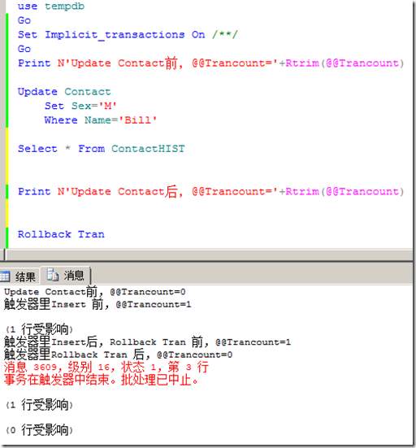Click the '触发器里Insert 前' output line
Image resolution: width=416 pixels, height=448 pixels.
(x=97, y=304)
